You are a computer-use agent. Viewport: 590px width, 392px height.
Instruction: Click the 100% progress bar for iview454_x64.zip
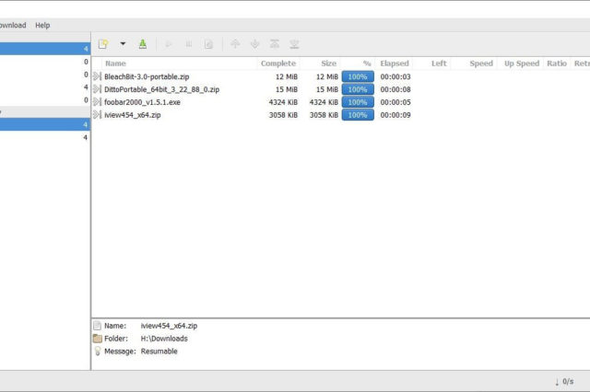(358, 115)
